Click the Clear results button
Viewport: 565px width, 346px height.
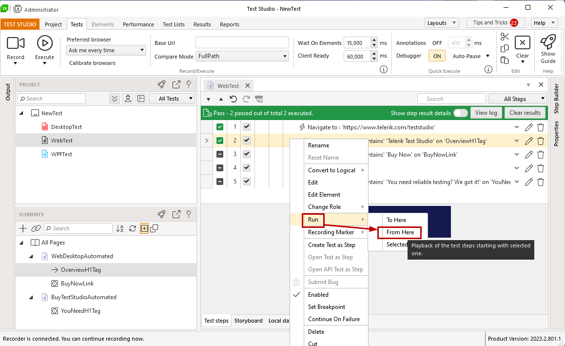[x=525, y=113]
